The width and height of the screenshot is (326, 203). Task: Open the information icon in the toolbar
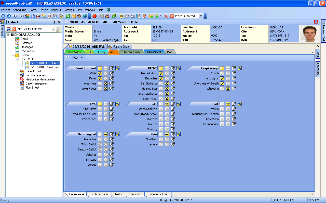coord(15,16)
